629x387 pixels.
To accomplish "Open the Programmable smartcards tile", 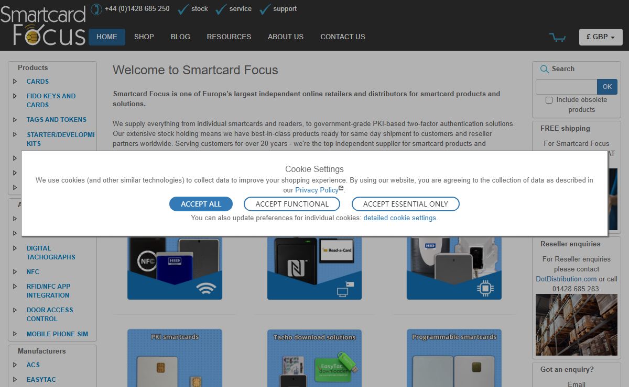I will (454, 358).
